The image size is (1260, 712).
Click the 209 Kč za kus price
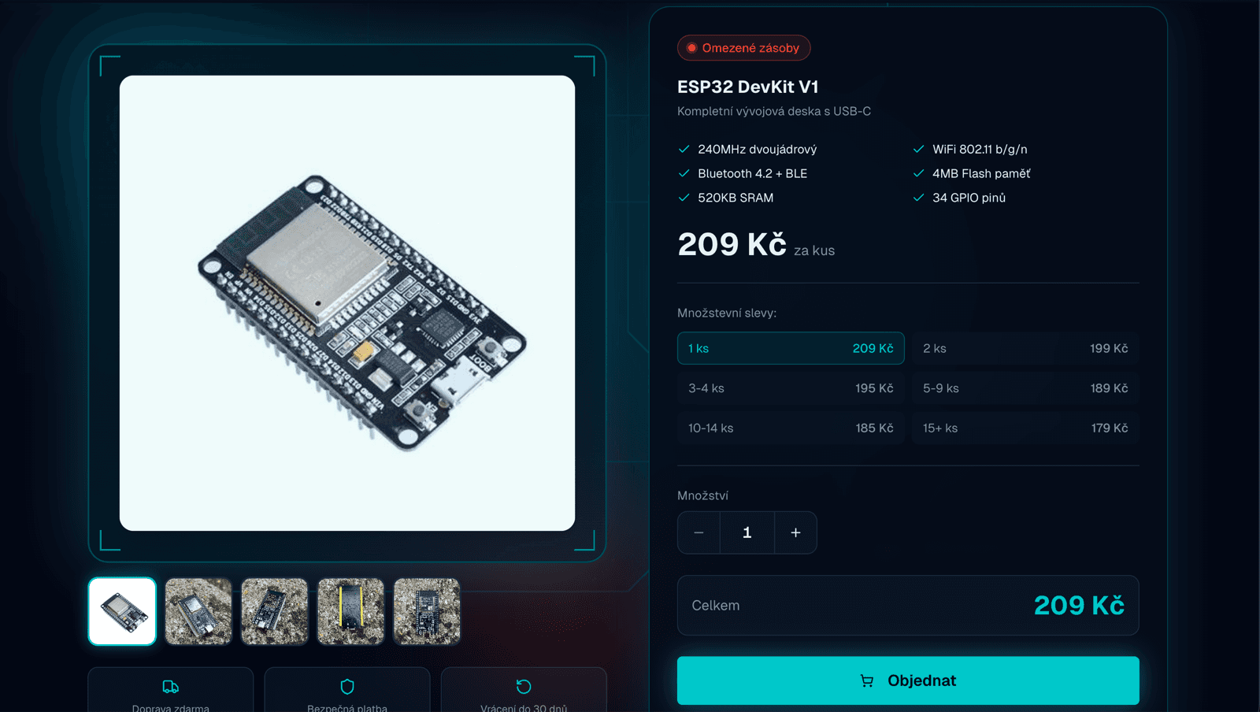756,245
